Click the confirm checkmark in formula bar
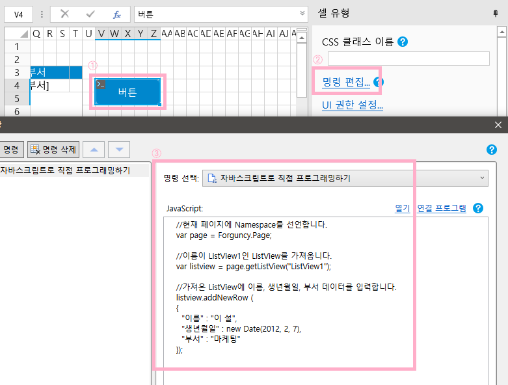Viewport: 508px width, 385px height. click(x=90, y=14)
